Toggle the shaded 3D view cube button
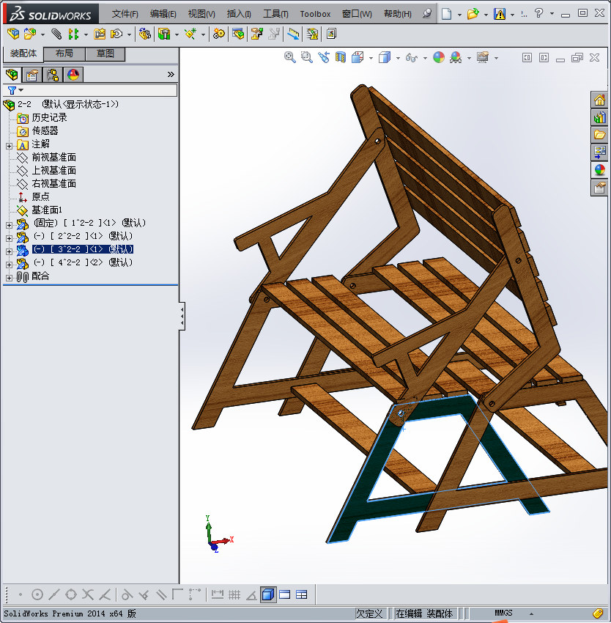Image resolution: width=611 pixels, height=623 pixels. click(268, 595)
